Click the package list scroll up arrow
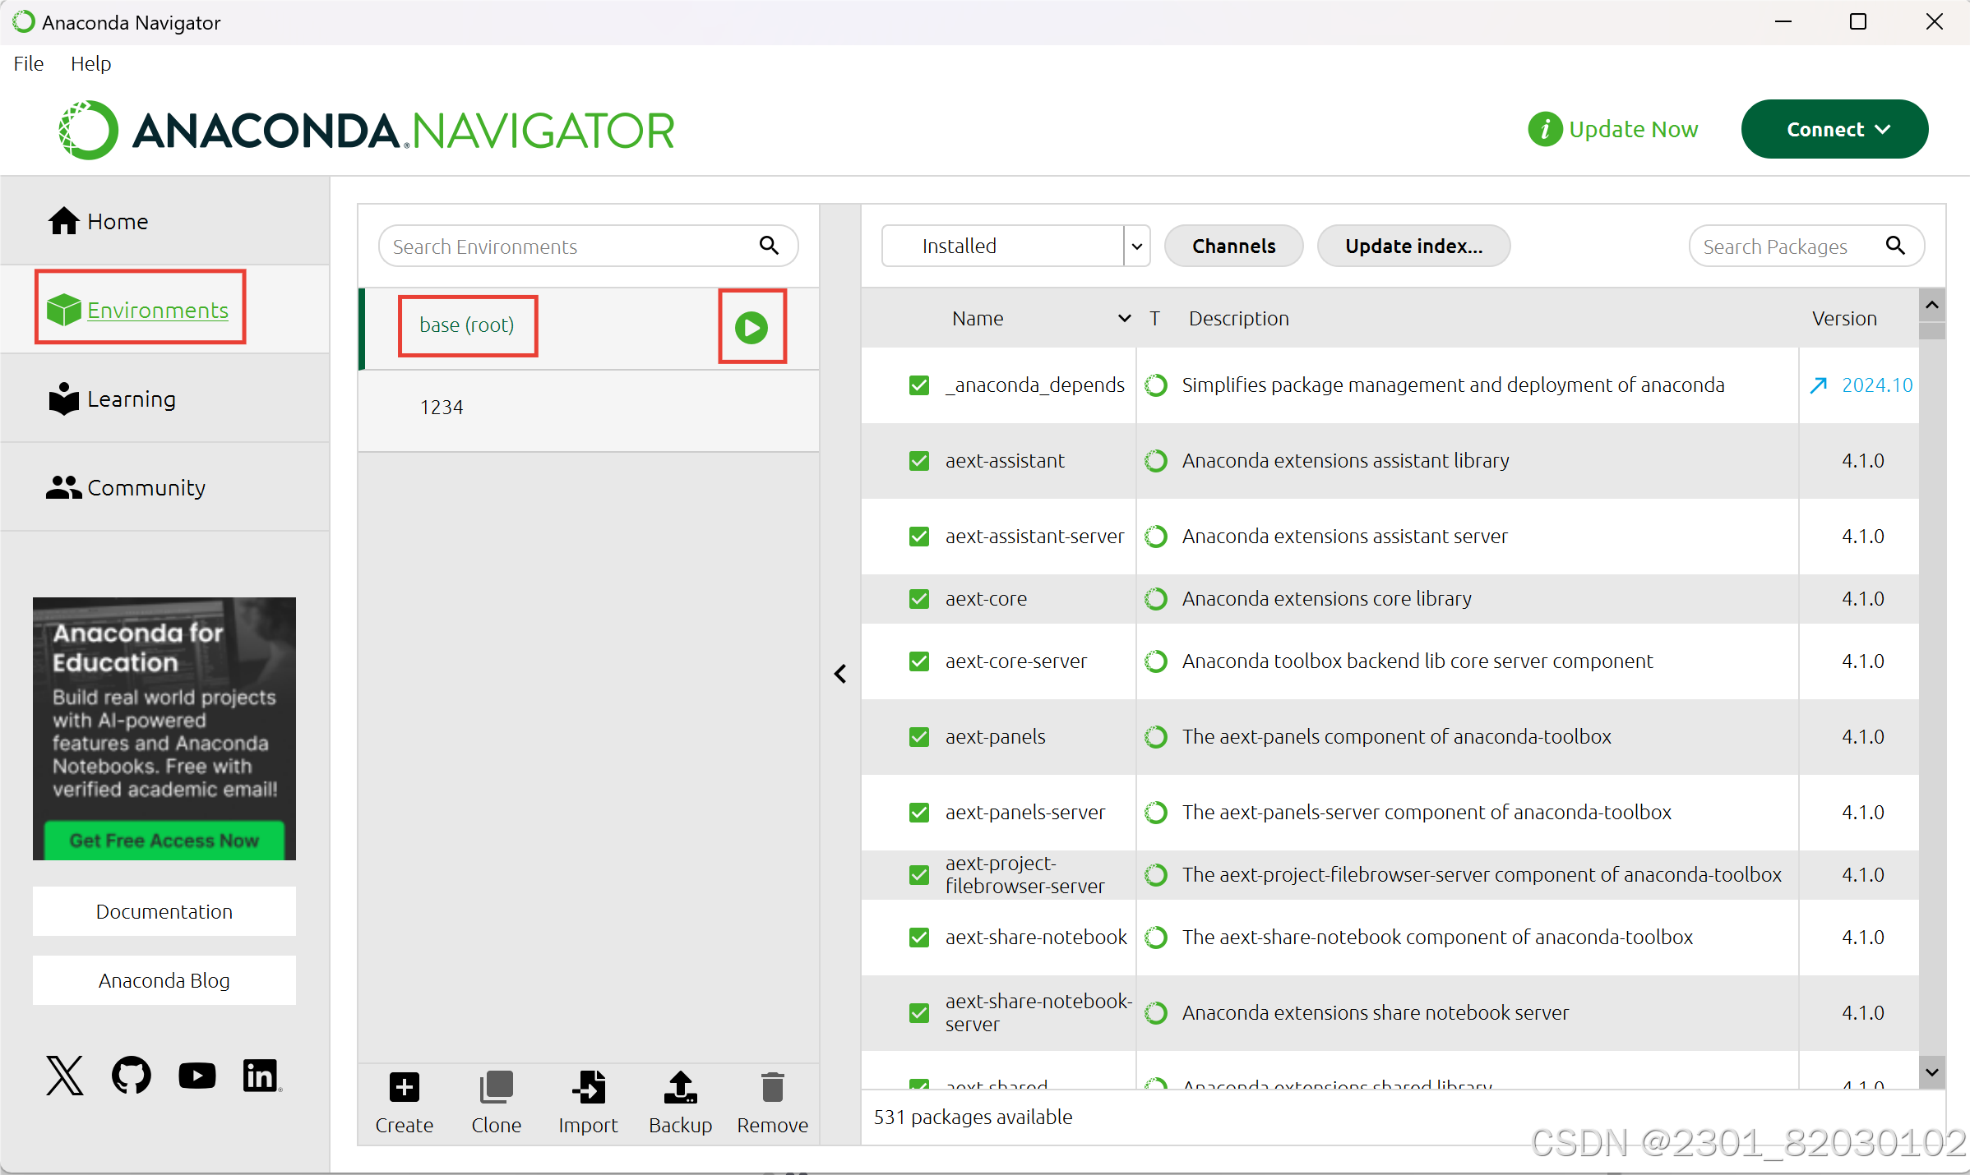The image size is (1970, 1175). click(1932, 305)
